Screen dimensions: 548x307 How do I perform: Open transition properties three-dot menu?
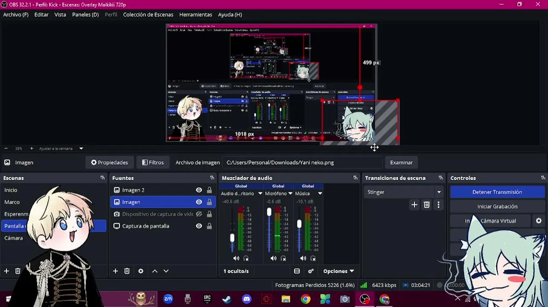pos(438,205)
